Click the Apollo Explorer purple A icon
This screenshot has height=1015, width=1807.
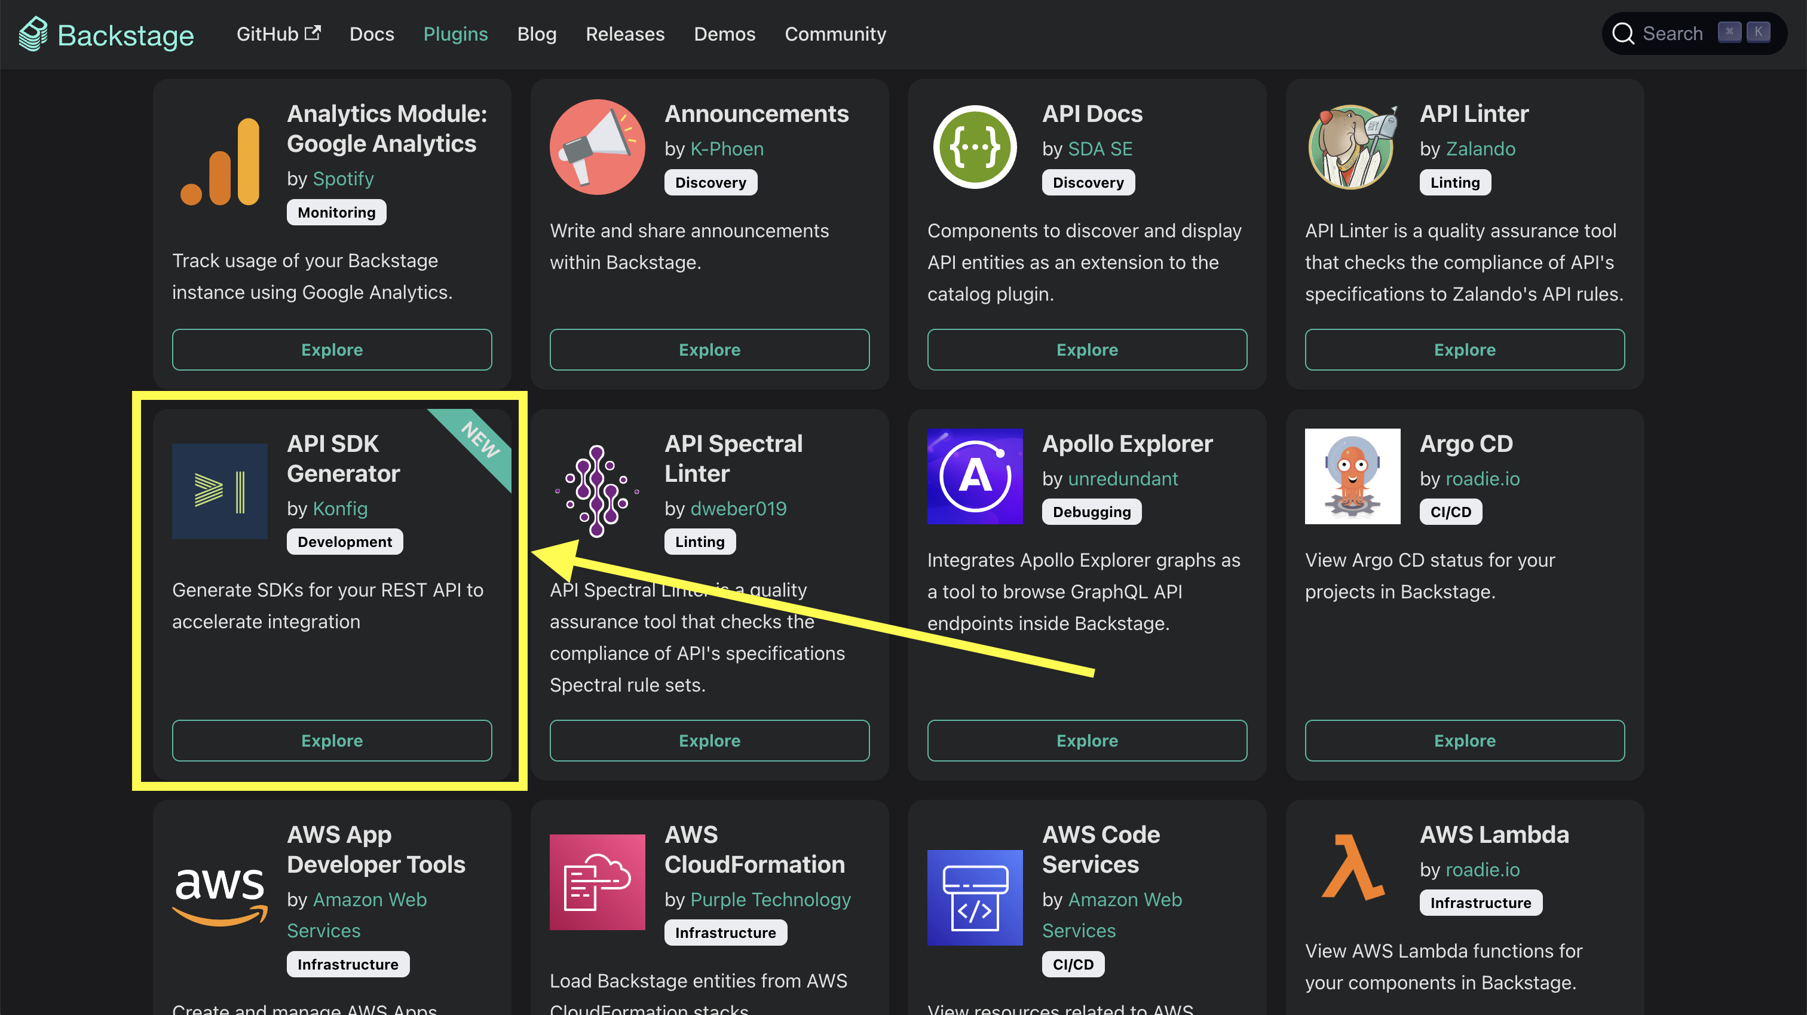click(974, 476)
